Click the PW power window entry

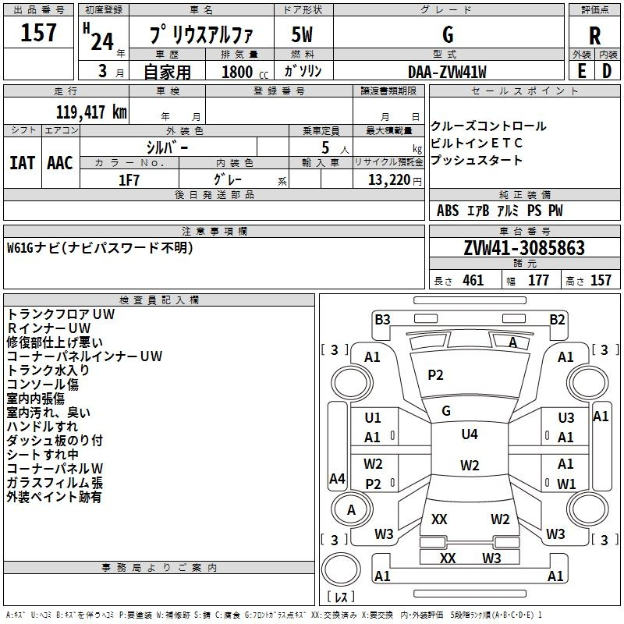555,211
